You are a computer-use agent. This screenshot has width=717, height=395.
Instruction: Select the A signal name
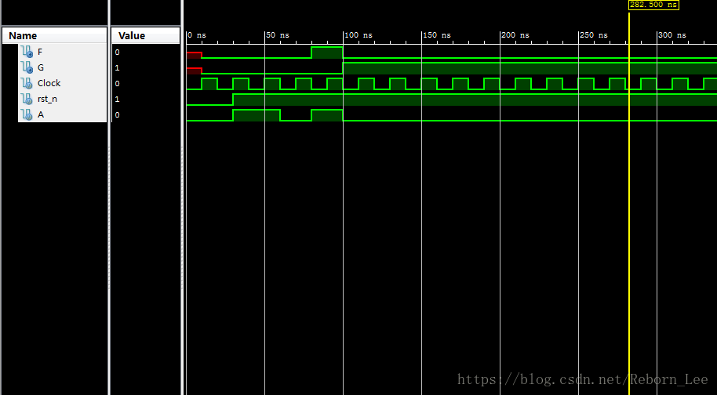(x=41, y=114)
